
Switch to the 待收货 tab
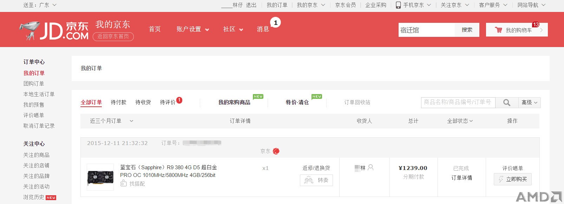pyautogui.click(x=143, y=103)
